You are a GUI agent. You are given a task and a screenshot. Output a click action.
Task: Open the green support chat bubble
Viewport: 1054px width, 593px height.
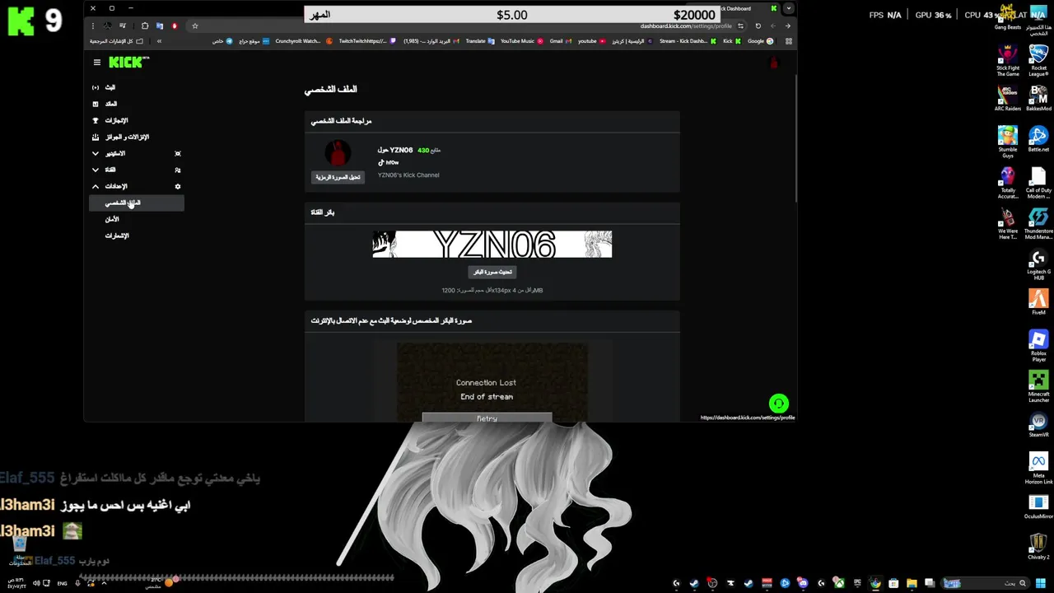point(778,404)
